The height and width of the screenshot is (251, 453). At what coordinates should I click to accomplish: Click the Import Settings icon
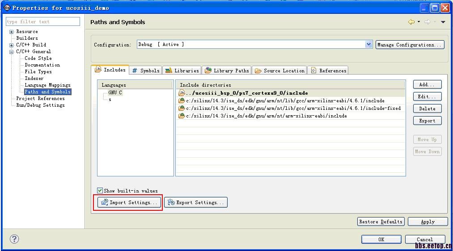[x=104, y=202]
